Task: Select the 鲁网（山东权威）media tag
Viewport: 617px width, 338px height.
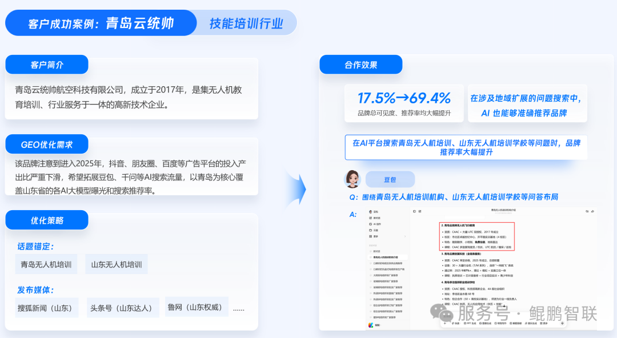Action: (197, 307)
